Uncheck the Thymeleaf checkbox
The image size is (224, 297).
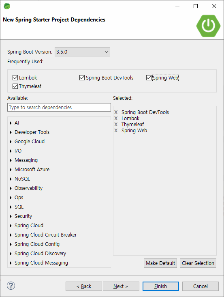point(15,86)
